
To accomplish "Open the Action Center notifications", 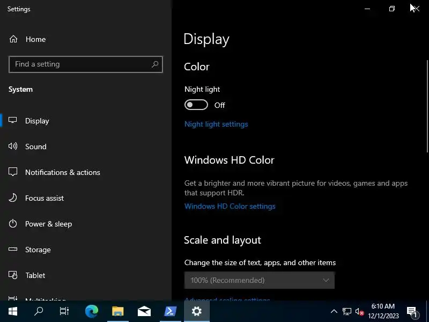I will click(412, 312).
